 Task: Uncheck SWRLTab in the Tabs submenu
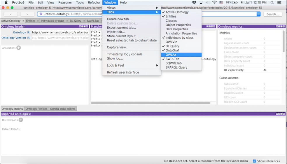click(x=181, y=59)
